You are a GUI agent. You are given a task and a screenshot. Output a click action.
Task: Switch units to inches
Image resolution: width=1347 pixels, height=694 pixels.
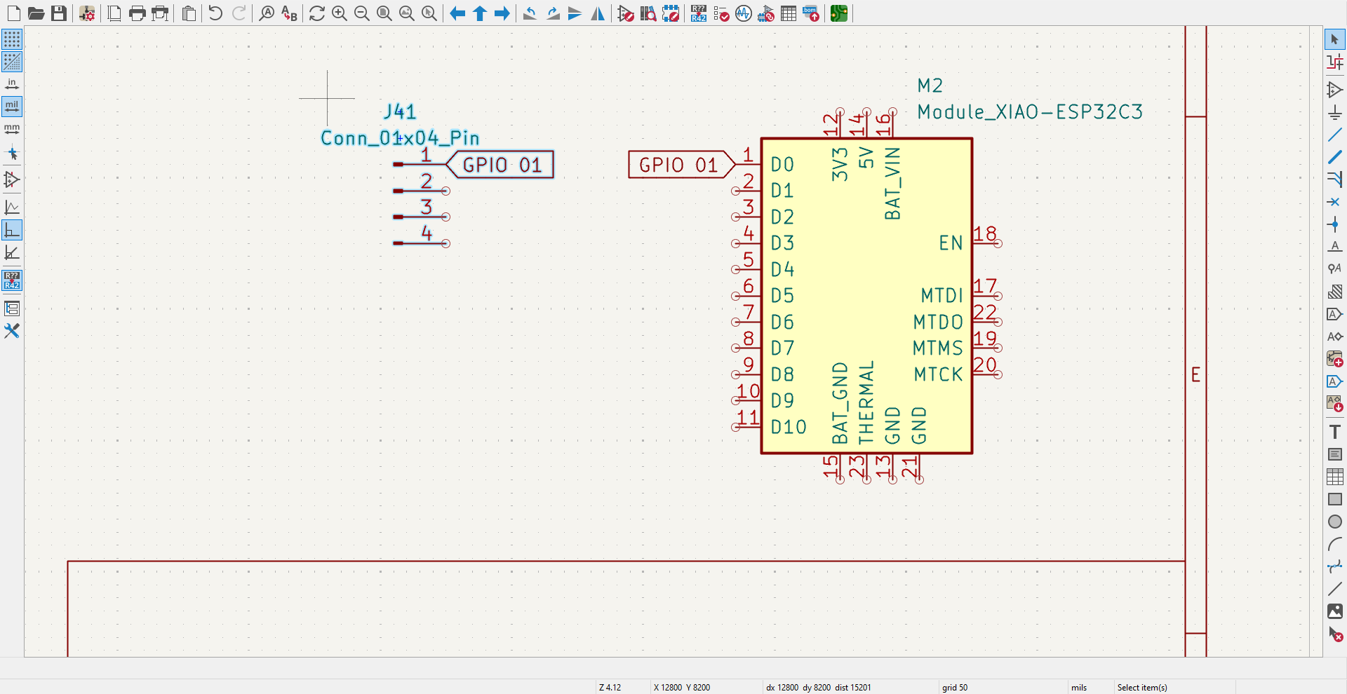pyautogui.click(x=12, y=84)
